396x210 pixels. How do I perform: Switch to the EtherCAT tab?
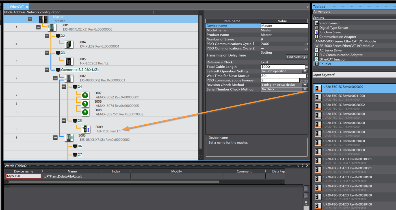pos(16,7)
